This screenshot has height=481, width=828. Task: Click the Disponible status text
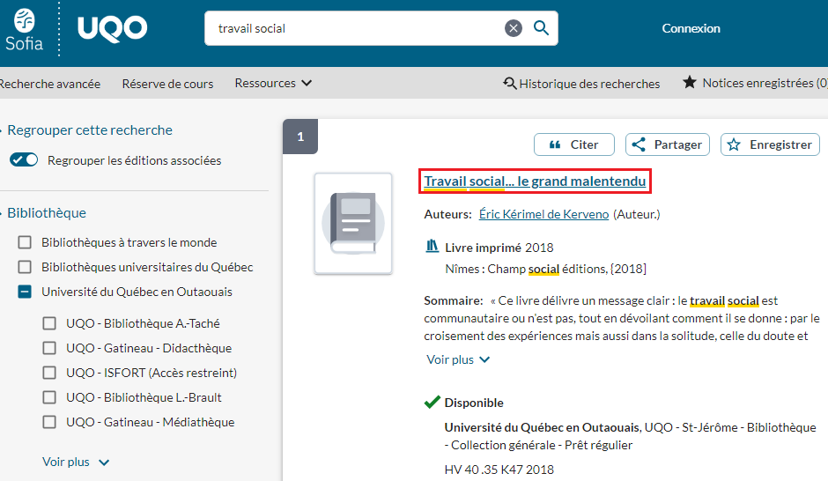click(474, 403)
